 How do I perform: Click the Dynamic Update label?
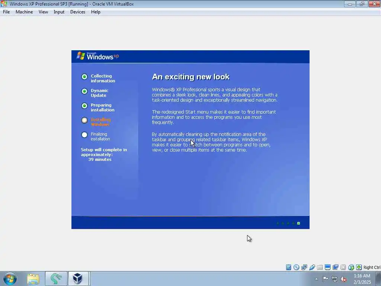tap(99, 93)
